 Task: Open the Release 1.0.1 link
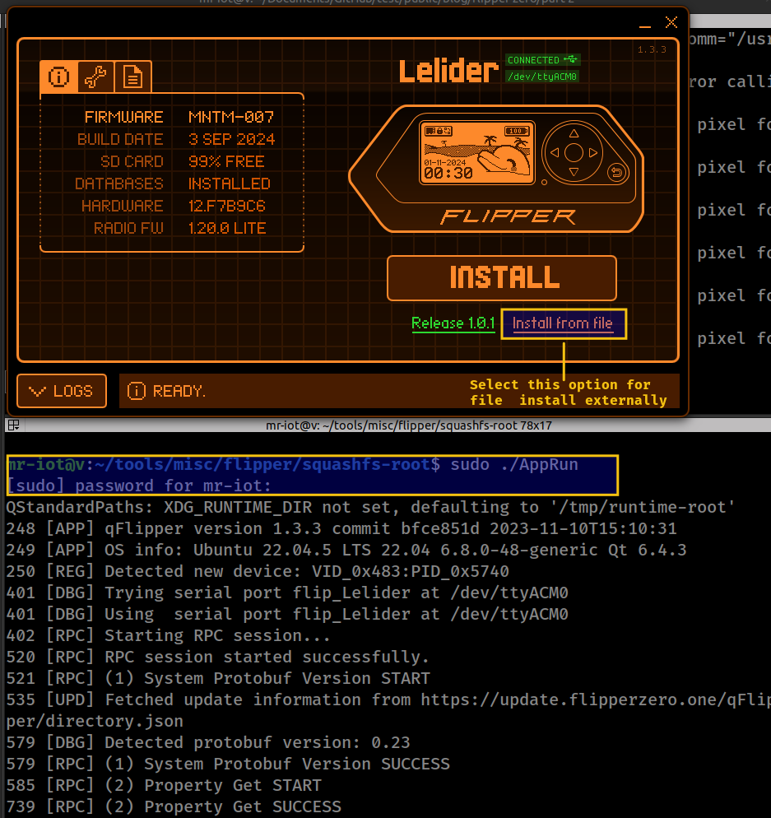pos(453,323)
